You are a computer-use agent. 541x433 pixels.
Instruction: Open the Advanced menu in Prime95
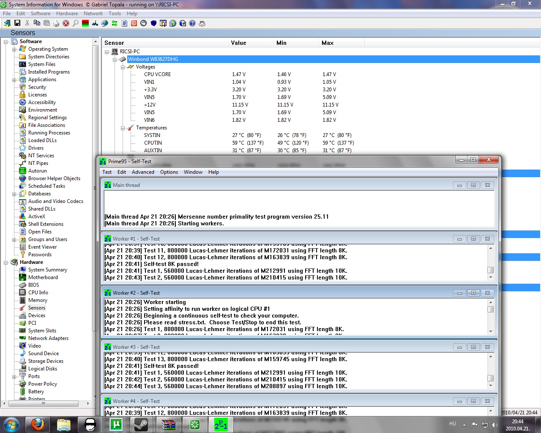coord(143,172)
